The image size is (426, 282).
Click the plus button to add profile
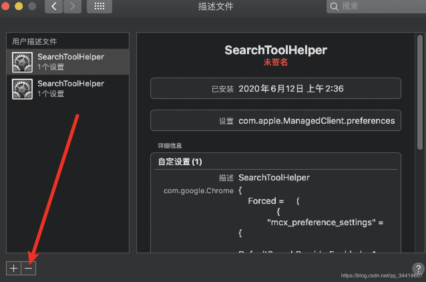pyautogui.click(x=14, y=268)
